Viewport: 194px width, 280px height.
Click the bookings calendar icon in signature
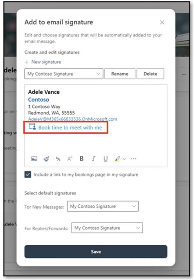click(32, 126)
